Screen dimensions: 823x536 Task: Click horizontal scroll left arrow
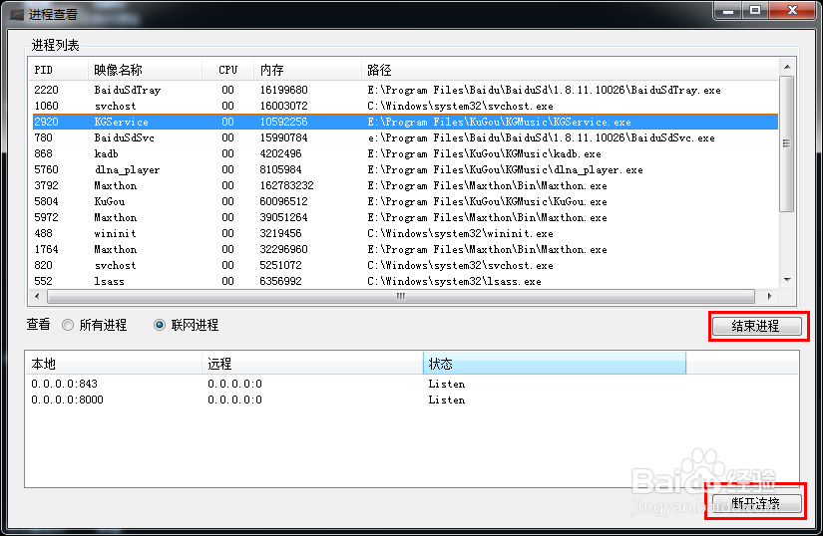point(37,296)
